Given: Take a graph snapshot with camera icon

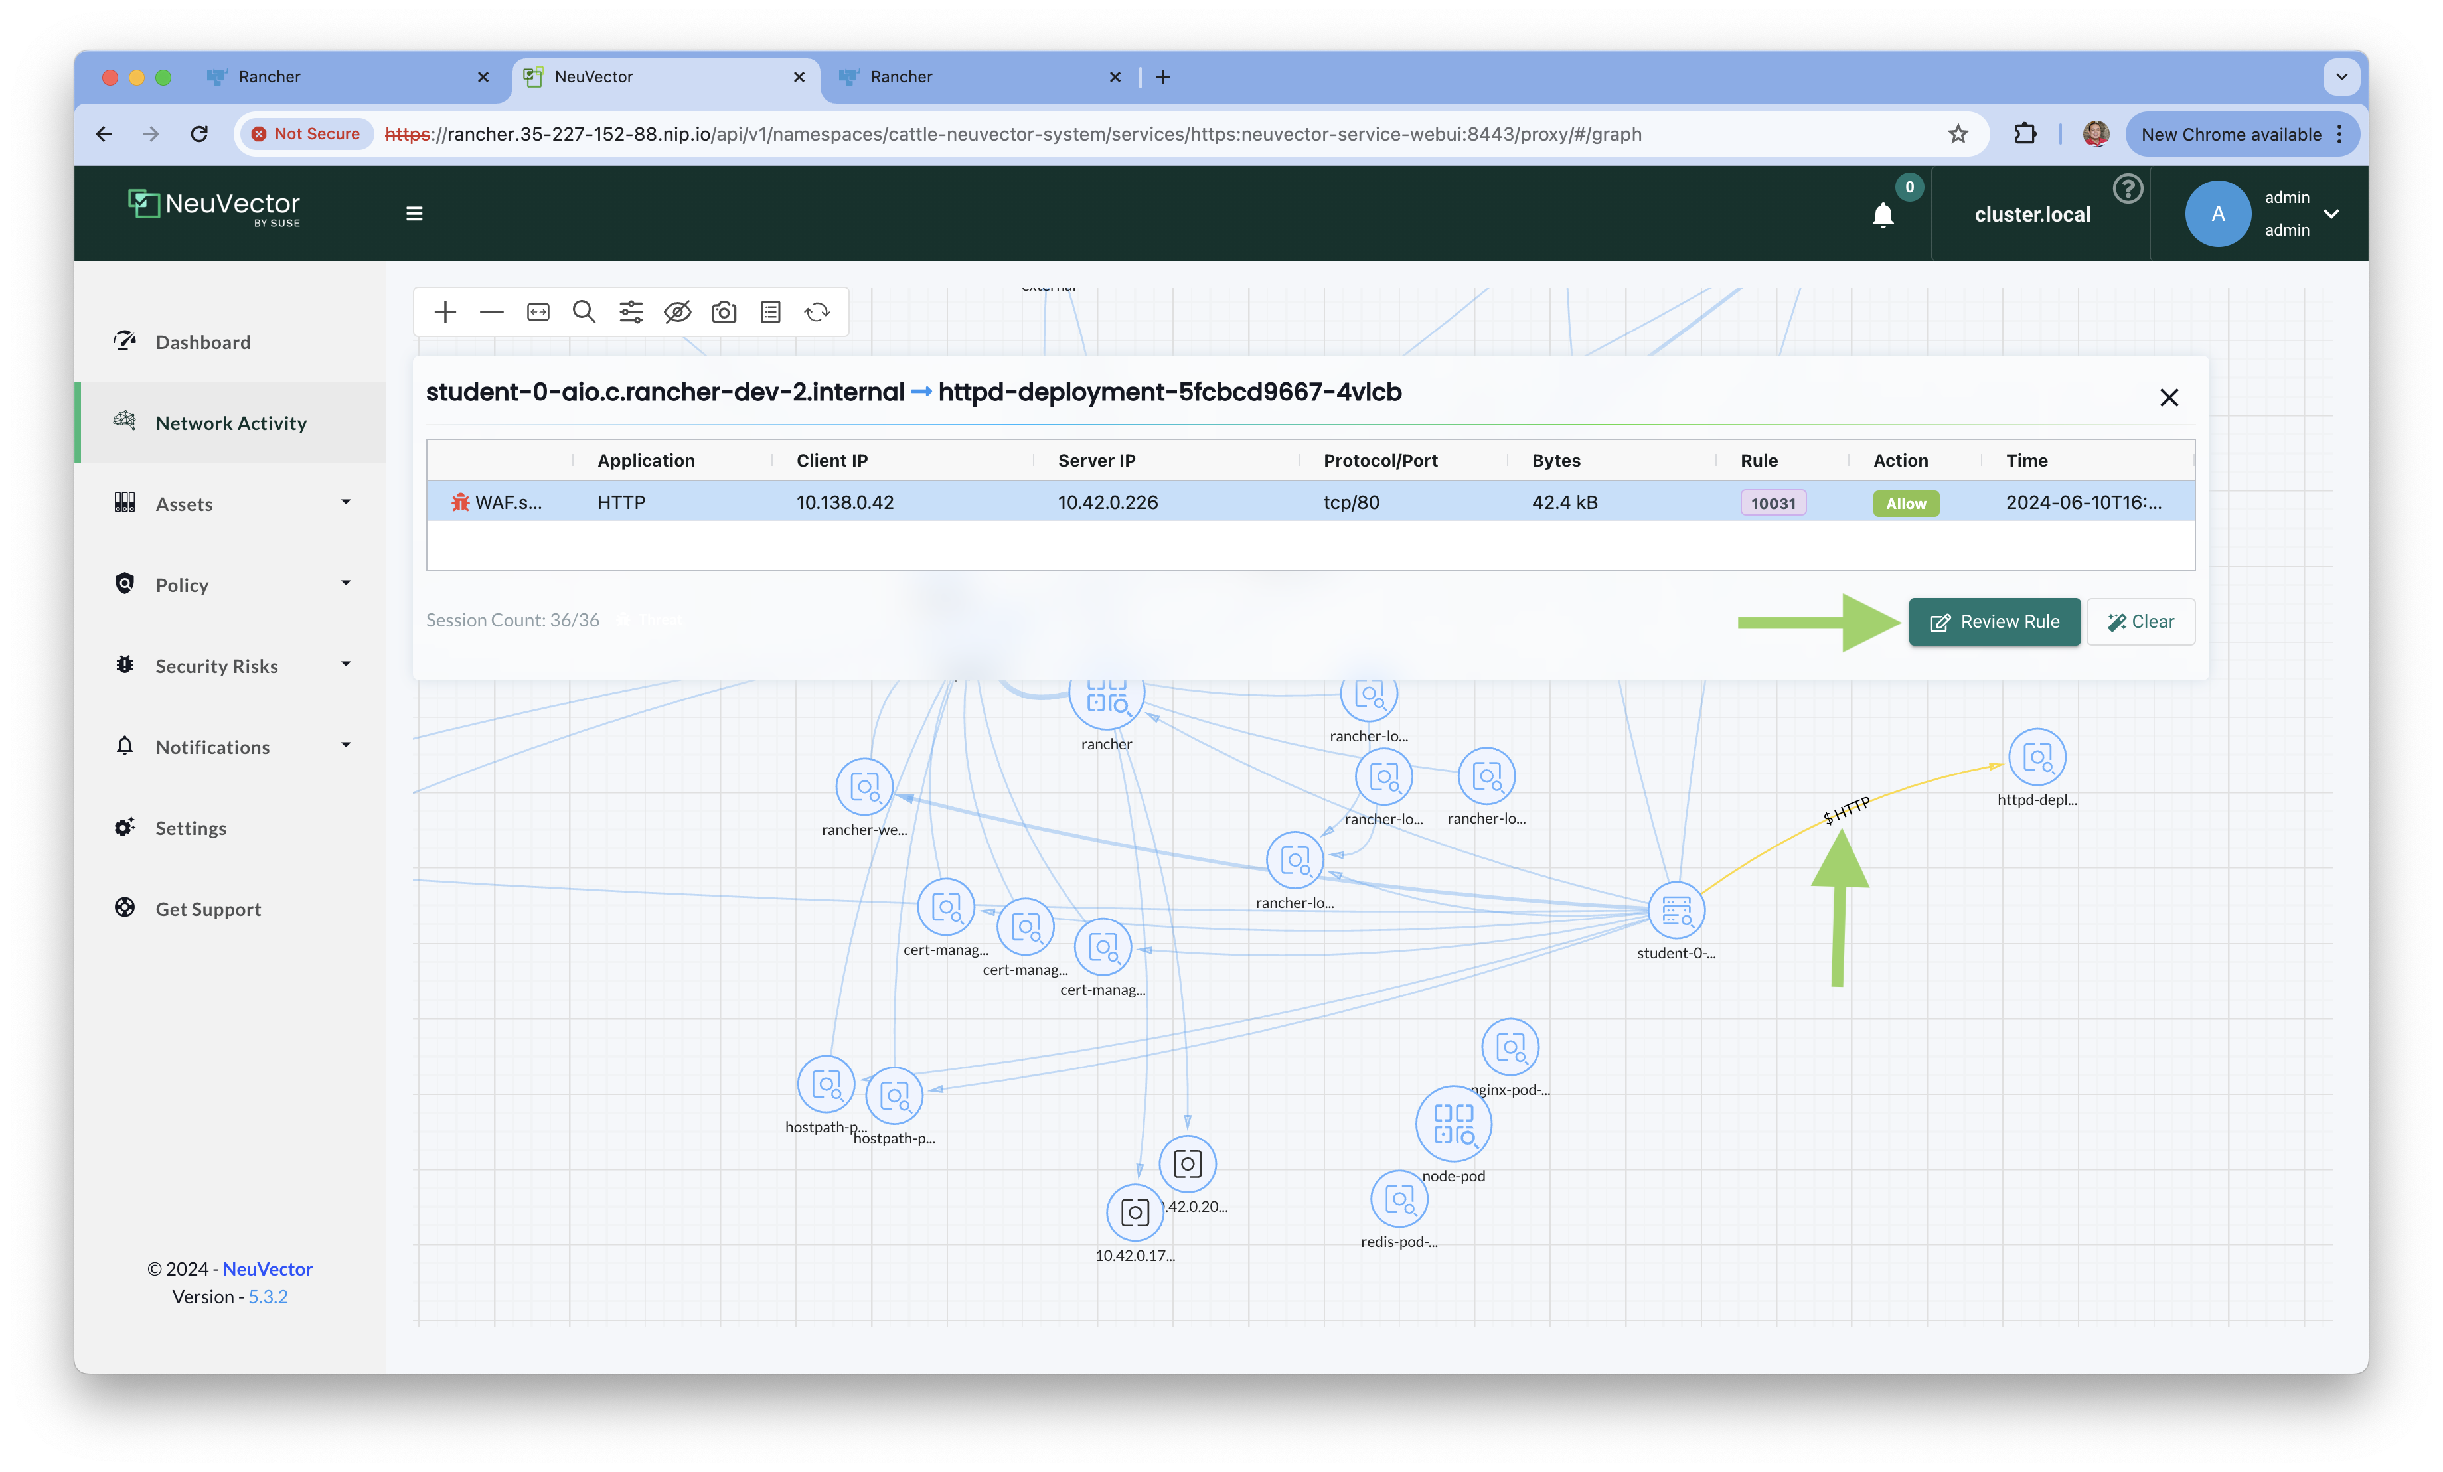Looking at the screenshot, I should point(724,312).
